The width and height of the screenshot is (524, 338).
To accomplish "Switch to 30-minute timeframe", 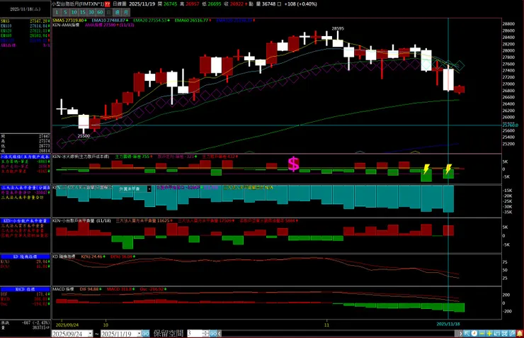I will pos(91,12).
